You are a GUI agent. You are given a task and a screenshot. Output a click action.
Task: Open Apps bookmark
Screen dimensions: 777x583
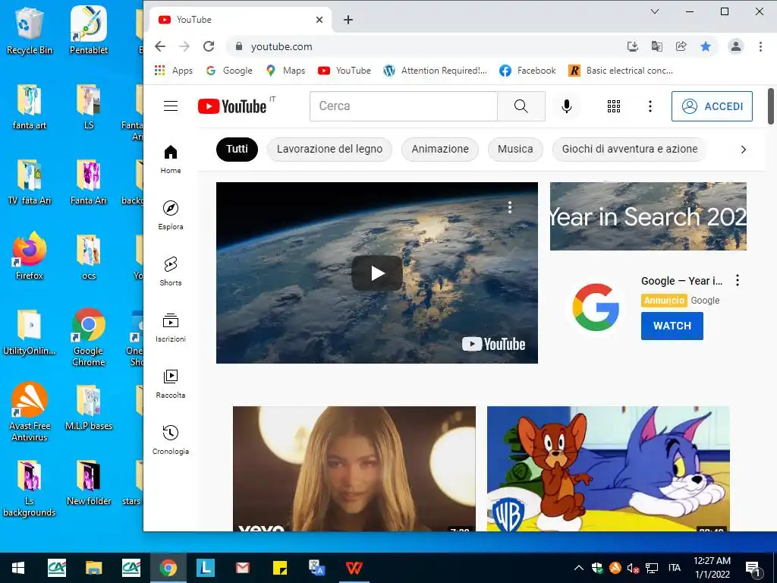click(x=174, y=71)
